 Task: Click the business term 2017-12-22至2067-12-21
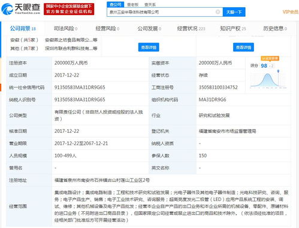click(x=81, y=143)
